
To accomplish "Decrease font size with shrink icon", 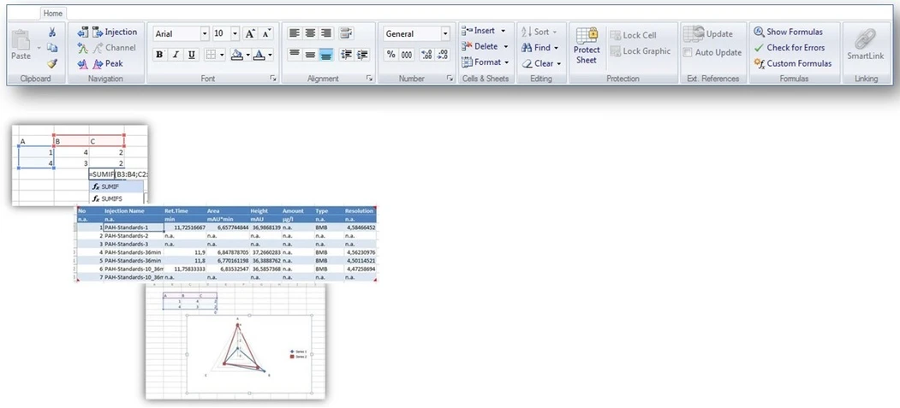I will coord(265,34).
